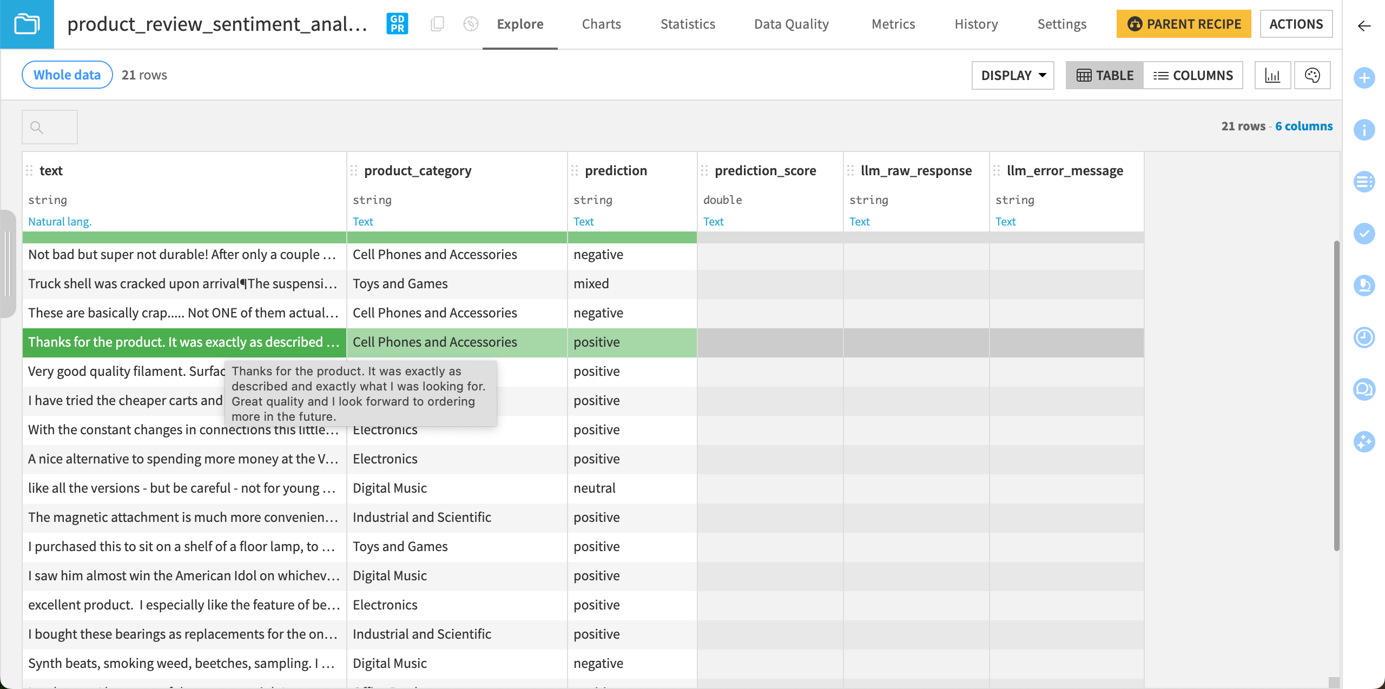Click the dataset folder icon
Screen dimensions: 1385x689
27,24
